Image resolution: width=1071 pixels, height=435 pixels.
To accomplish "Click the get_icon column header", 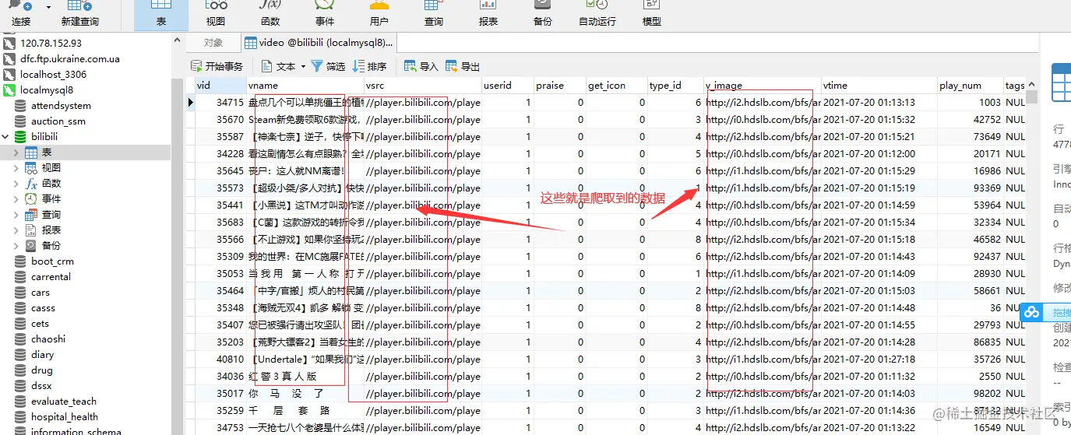I will (x=617, y=86).
